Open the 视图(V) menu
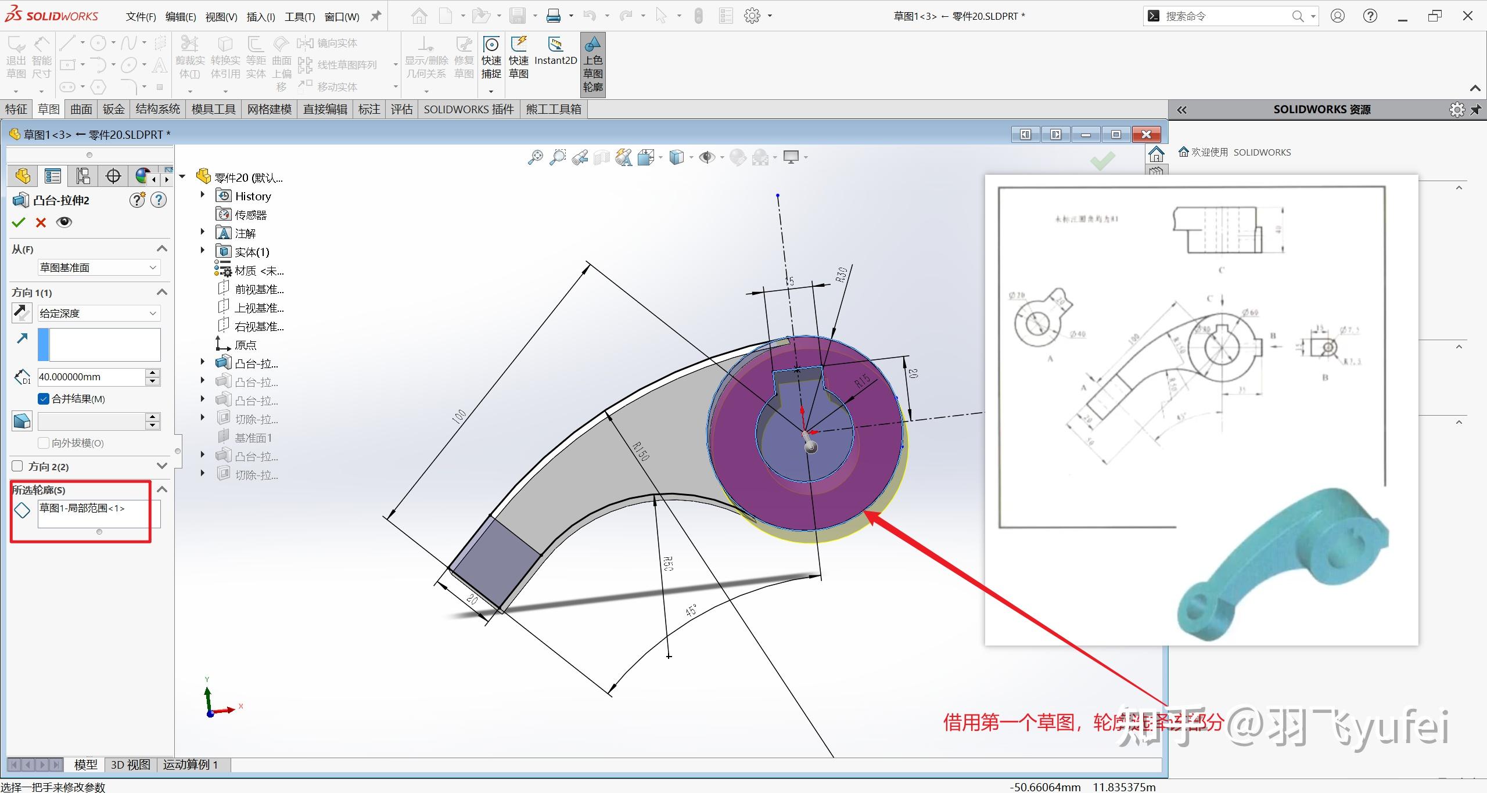The image size is (1487, 793). click(220, 16)
